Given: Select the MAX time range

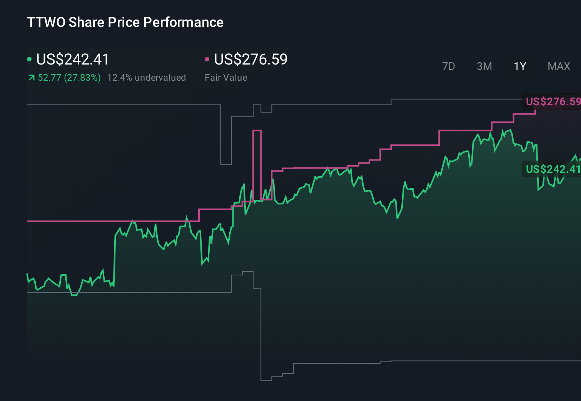Looking at the screenshot, I should click(x=558, y=66).
